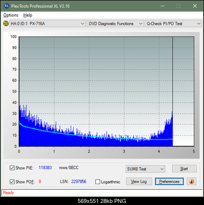Image resolution: width=204 pixels, height=205 pixels.
Task: Click the orange info icon button
Action: tap(191, 182)
